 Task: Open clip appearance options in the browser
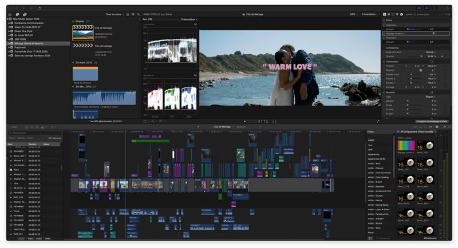pyautogui.click(x=133, y=14)
